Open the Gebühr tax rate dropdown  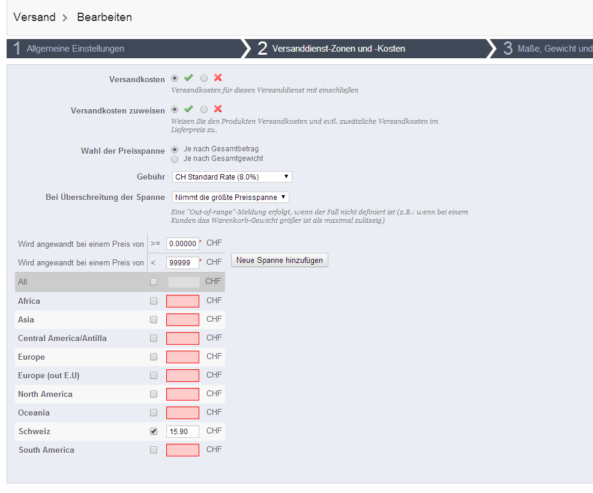(x=232, y=177)
